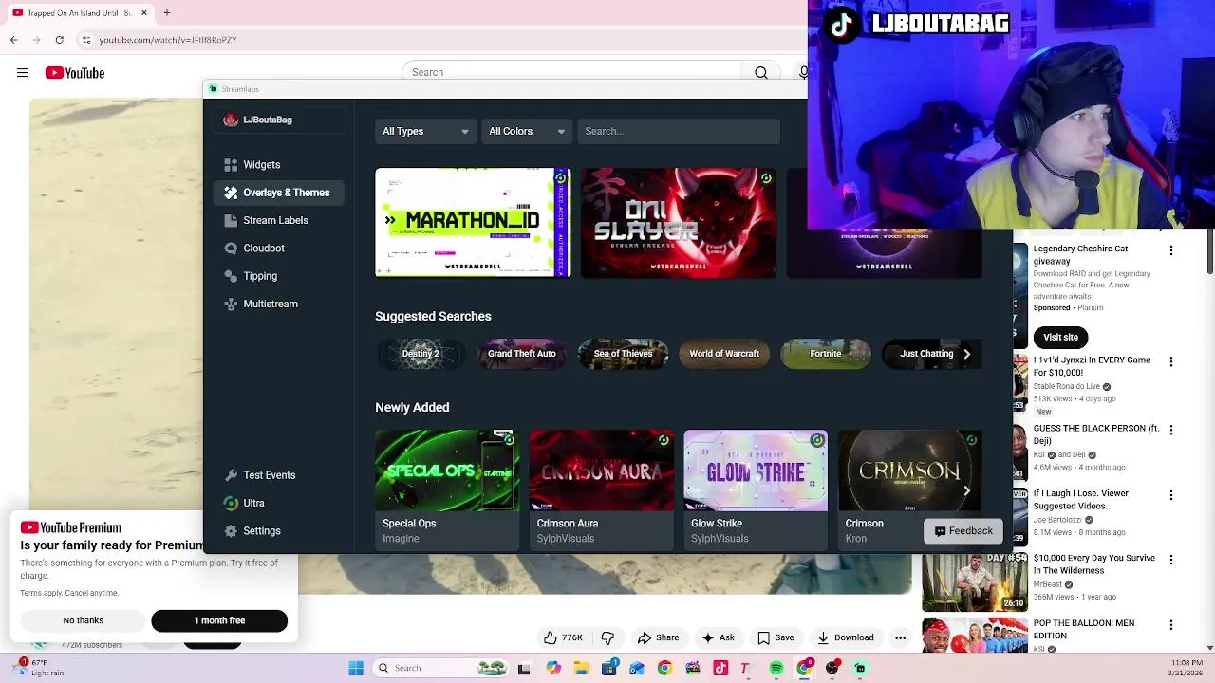
Task: Open more actions ellipsis under video
Action: click(x=901, y=637)
